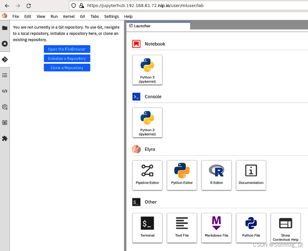
Task: Open the Runtimes gear sidebar icon
Action: pos(5,107)
